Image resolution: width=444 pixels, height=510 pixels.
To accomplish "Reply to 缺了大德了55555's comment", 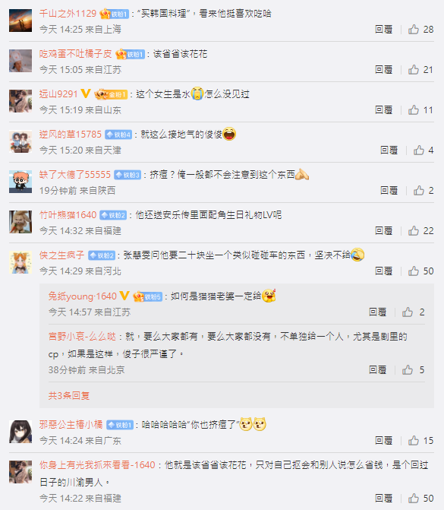I will [389, 191].
